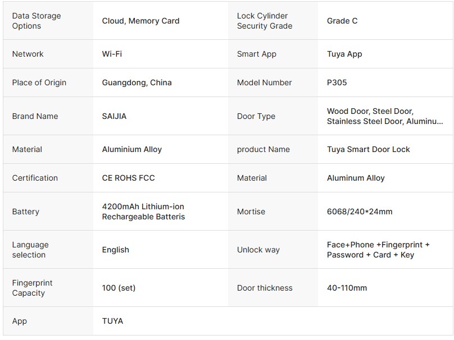
Task: Click the "Guangdong, China" origin value
Action: pyautogui.click(x=137, y=82)
